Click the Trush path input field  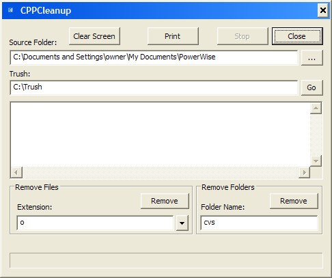coord(154,87)
